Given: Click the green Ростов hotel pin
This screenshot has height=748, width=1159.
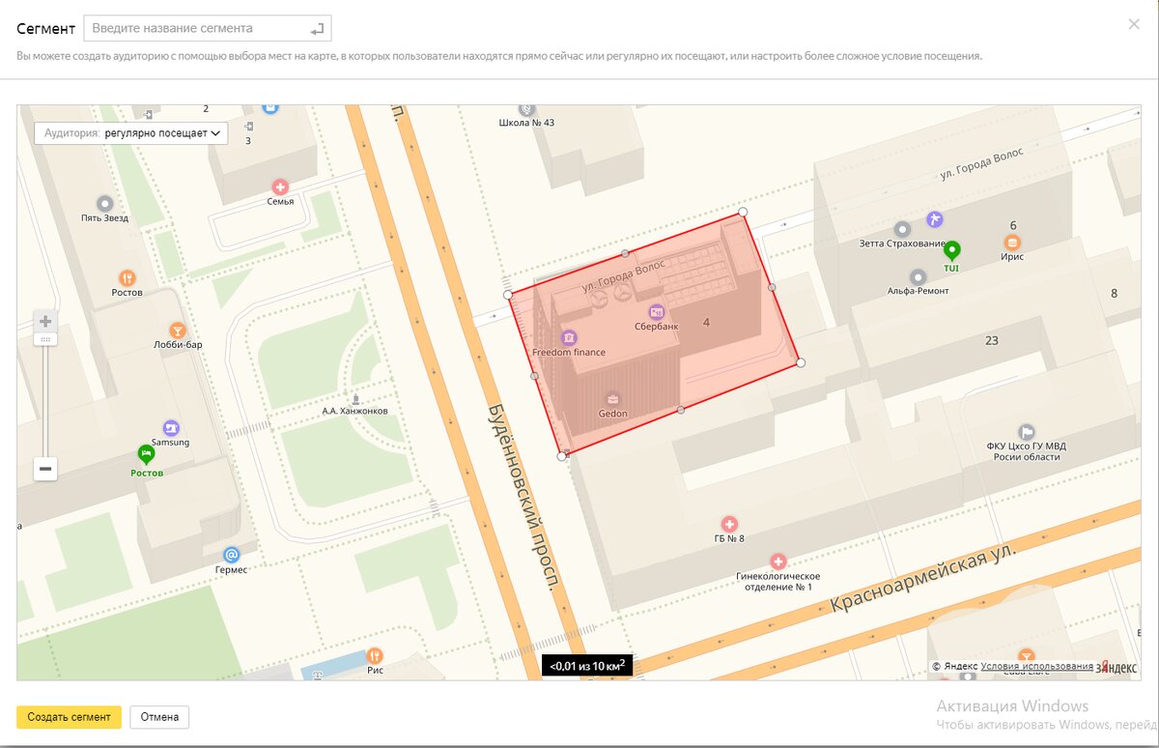Looking at the screenshot, I should coord(146,453).
